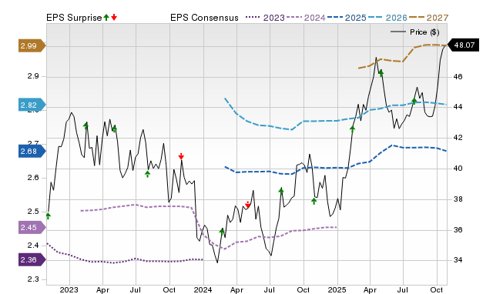Click the Apr label right after 2025
493x294 pixels.
click(370, 289)
